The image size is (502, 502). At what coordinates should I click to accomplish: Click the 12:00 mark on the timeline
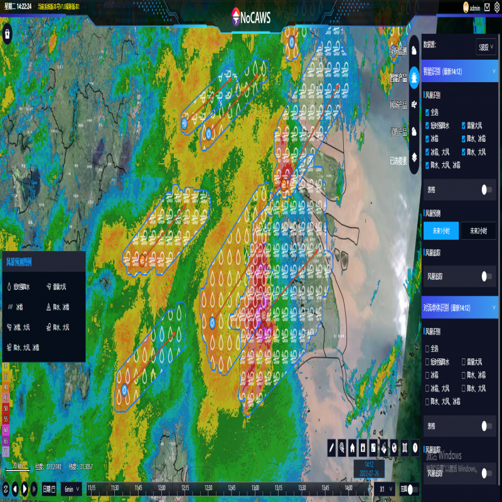pyautogui.click(x=161, y=487)
